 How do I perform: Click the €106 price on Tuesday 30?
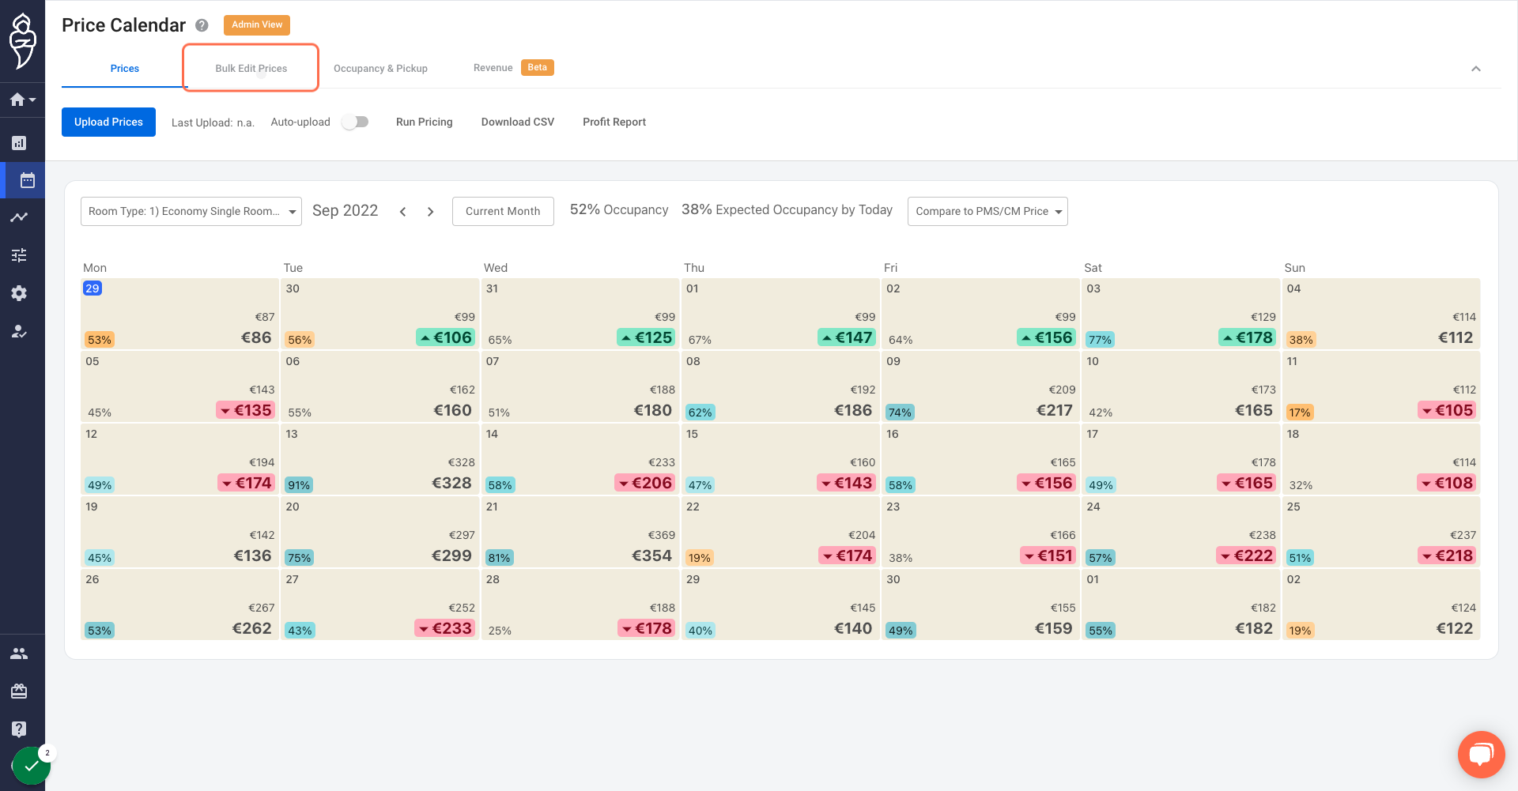click(445, 337)
